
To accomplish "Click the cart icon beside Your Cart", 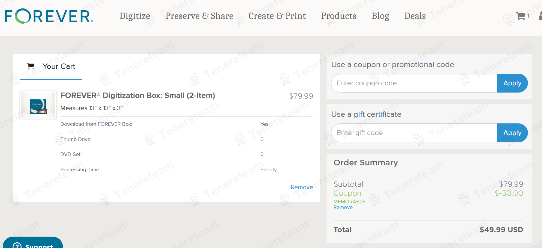I will (31, 66).
